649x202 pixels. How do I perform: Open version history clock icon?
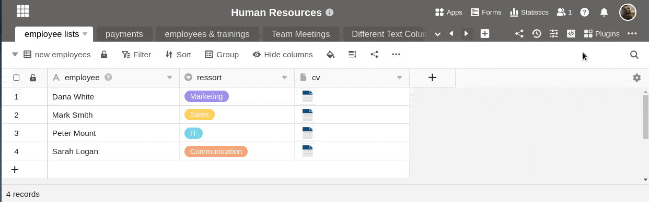(x=537, y=34)
